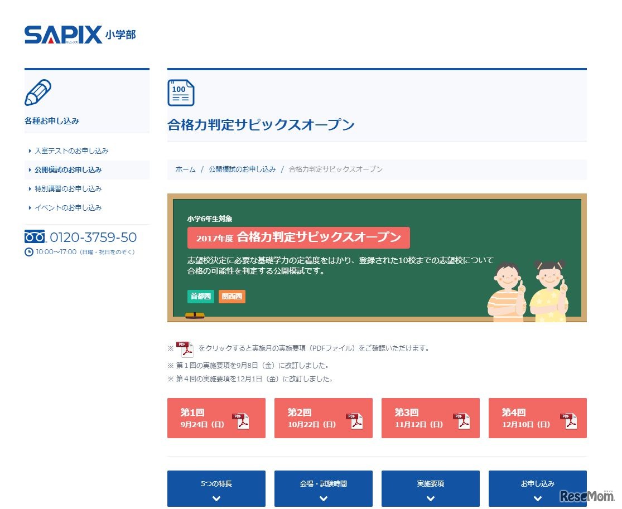Click the pencil icon above 各種お申し込み
Viewport: 622px width, 509px height.
tap(38, 93)
